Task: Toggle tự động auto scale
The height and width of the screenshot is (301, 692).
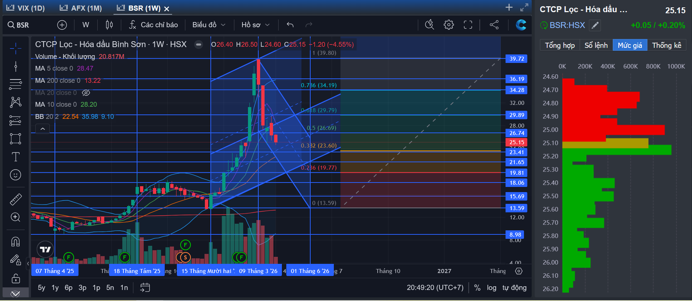Action: 514,288
